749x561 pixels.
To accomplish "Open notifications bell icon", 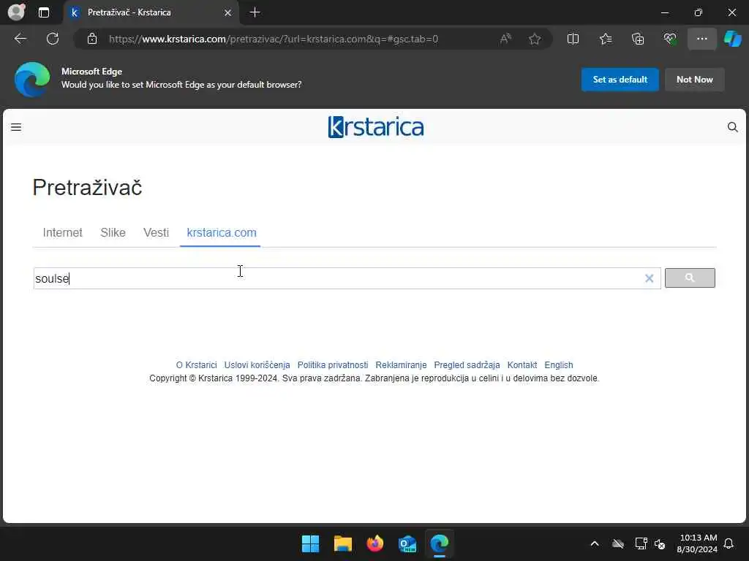I will (729, 543).
